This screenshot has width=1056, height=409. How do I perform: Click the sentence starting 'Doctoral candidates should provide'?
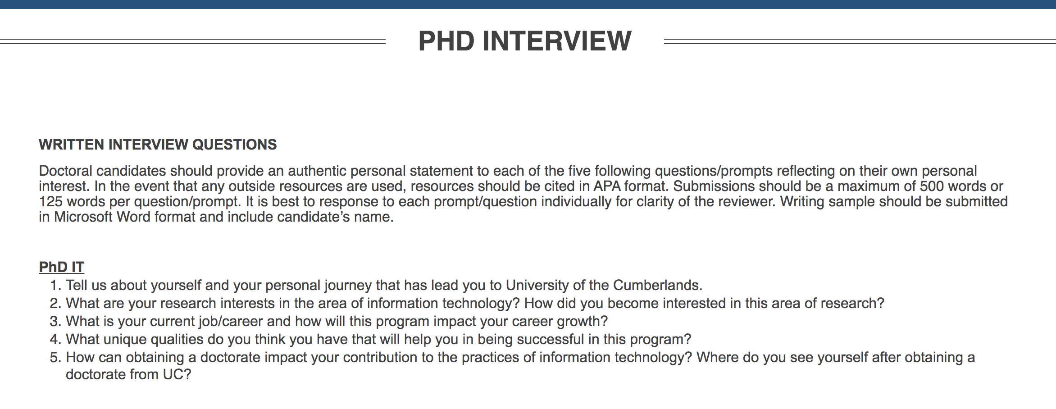click(508, 178)
